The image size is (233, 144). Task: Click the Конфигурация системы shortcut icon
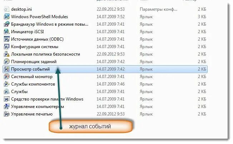coord(6,47)
